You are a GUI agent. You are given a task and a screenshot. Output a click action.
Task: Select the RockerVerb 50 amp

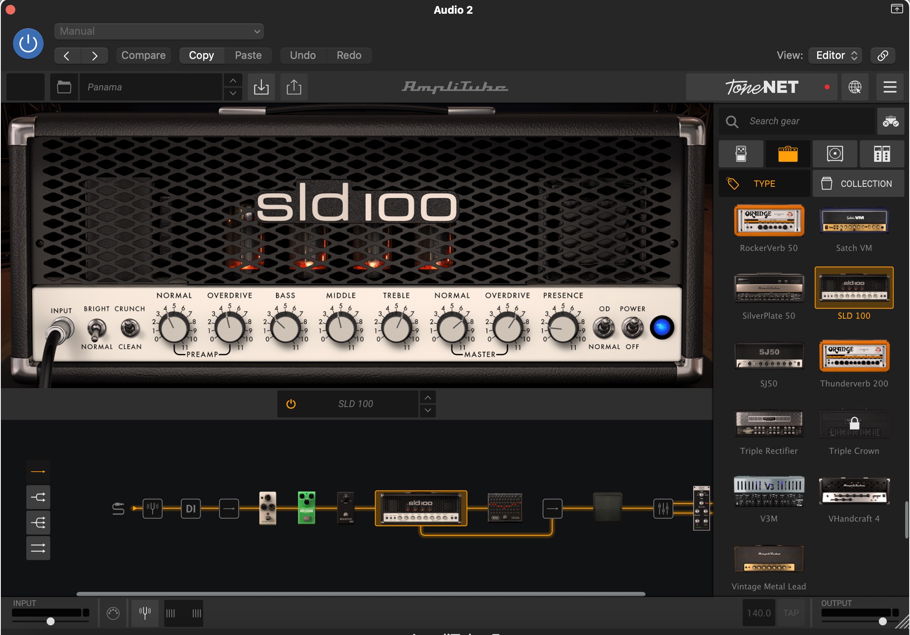(x=769, y=221)
